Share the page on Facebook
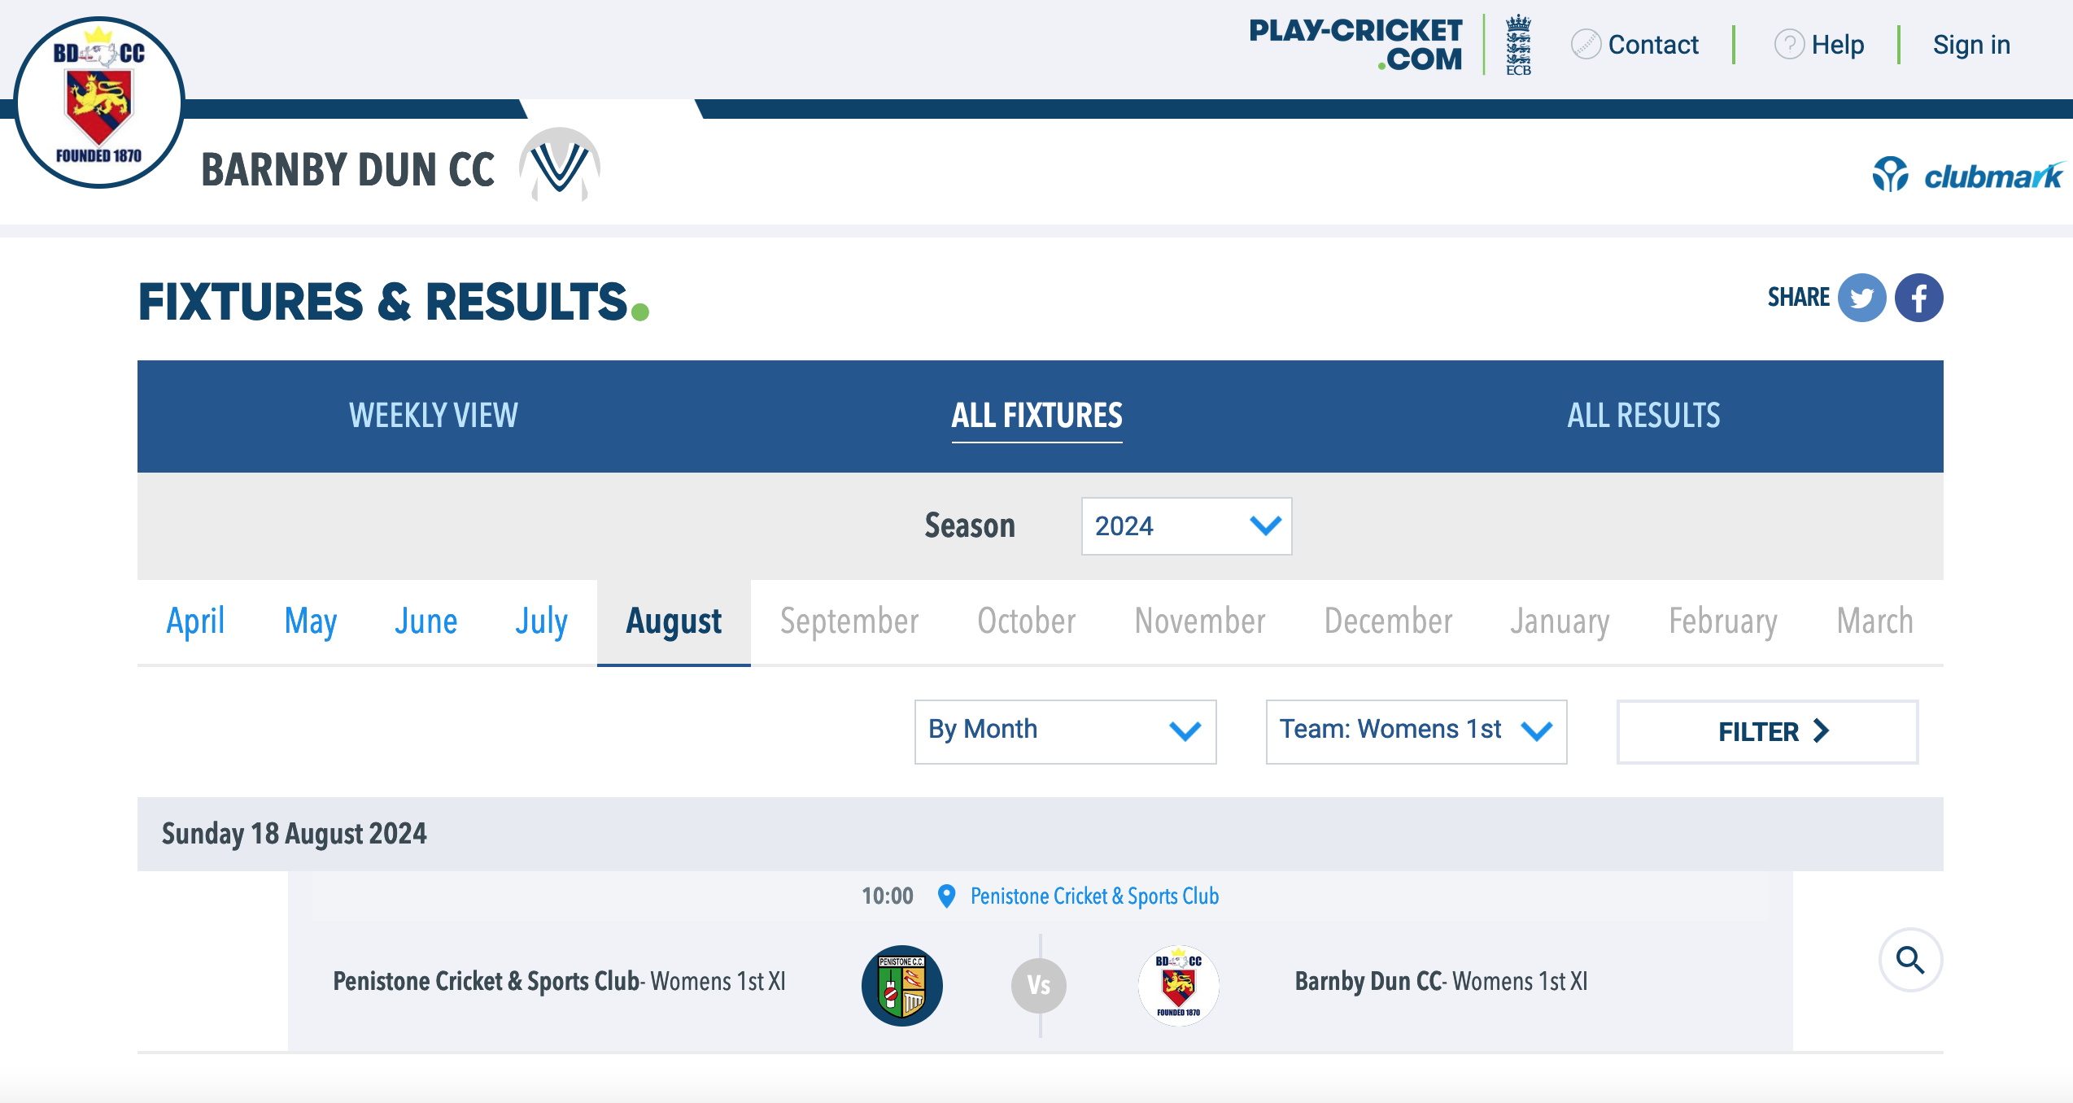 [1918, 298]
